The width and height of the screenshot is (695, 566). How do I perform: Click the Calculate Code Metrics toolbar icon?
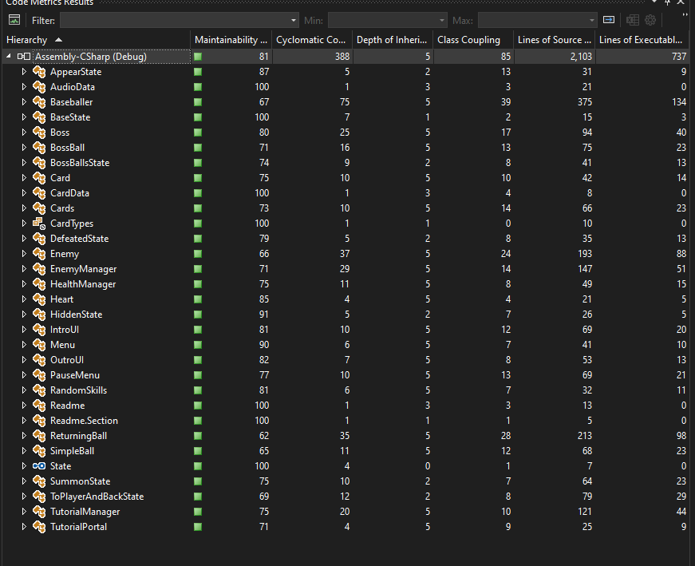coord(14,20)
